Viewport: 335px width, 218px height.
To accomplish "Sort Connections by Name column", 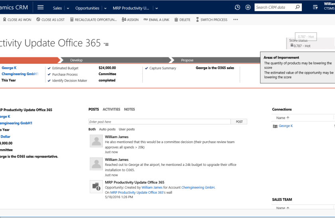I will 282,118.
